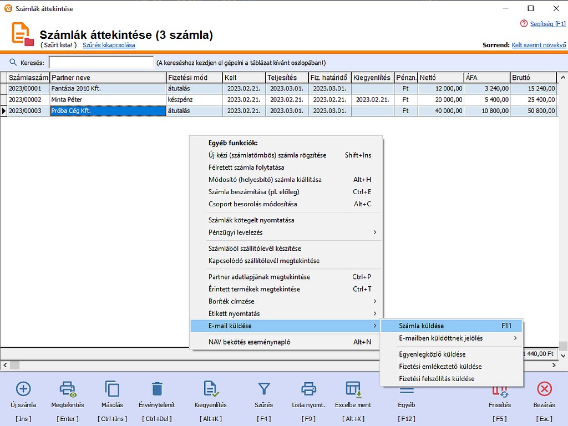
Task: Click the Excelbe ment export icon
Action: click(x=353, y=389)
